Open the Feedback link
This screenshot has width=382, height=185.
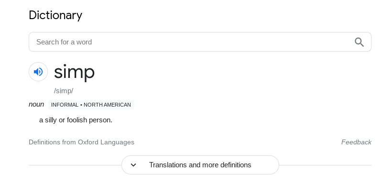pos(356,142)
